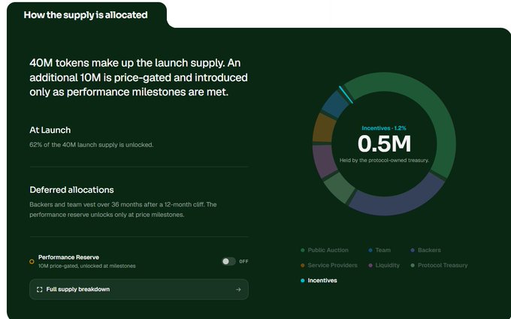Click the expand icon beside Full supply breakdown
Image resolution: width=511 pixels, height=319 pixels.
click(x=39, y=290)
